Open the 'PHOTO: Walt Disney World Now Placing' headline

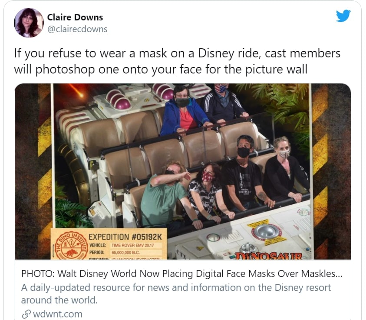tap(181, 273)
